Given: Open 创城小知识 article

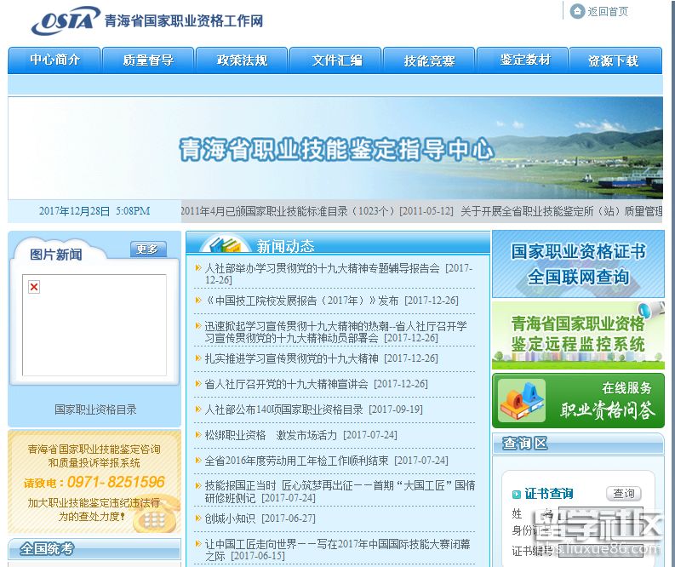Looking at the screenshot, I should 260,518.
